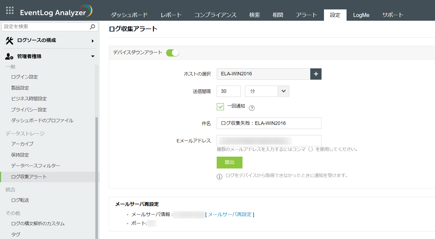The image size is (435, 239).
Task: Click the plus icon to add host
Action: [316, 74]
